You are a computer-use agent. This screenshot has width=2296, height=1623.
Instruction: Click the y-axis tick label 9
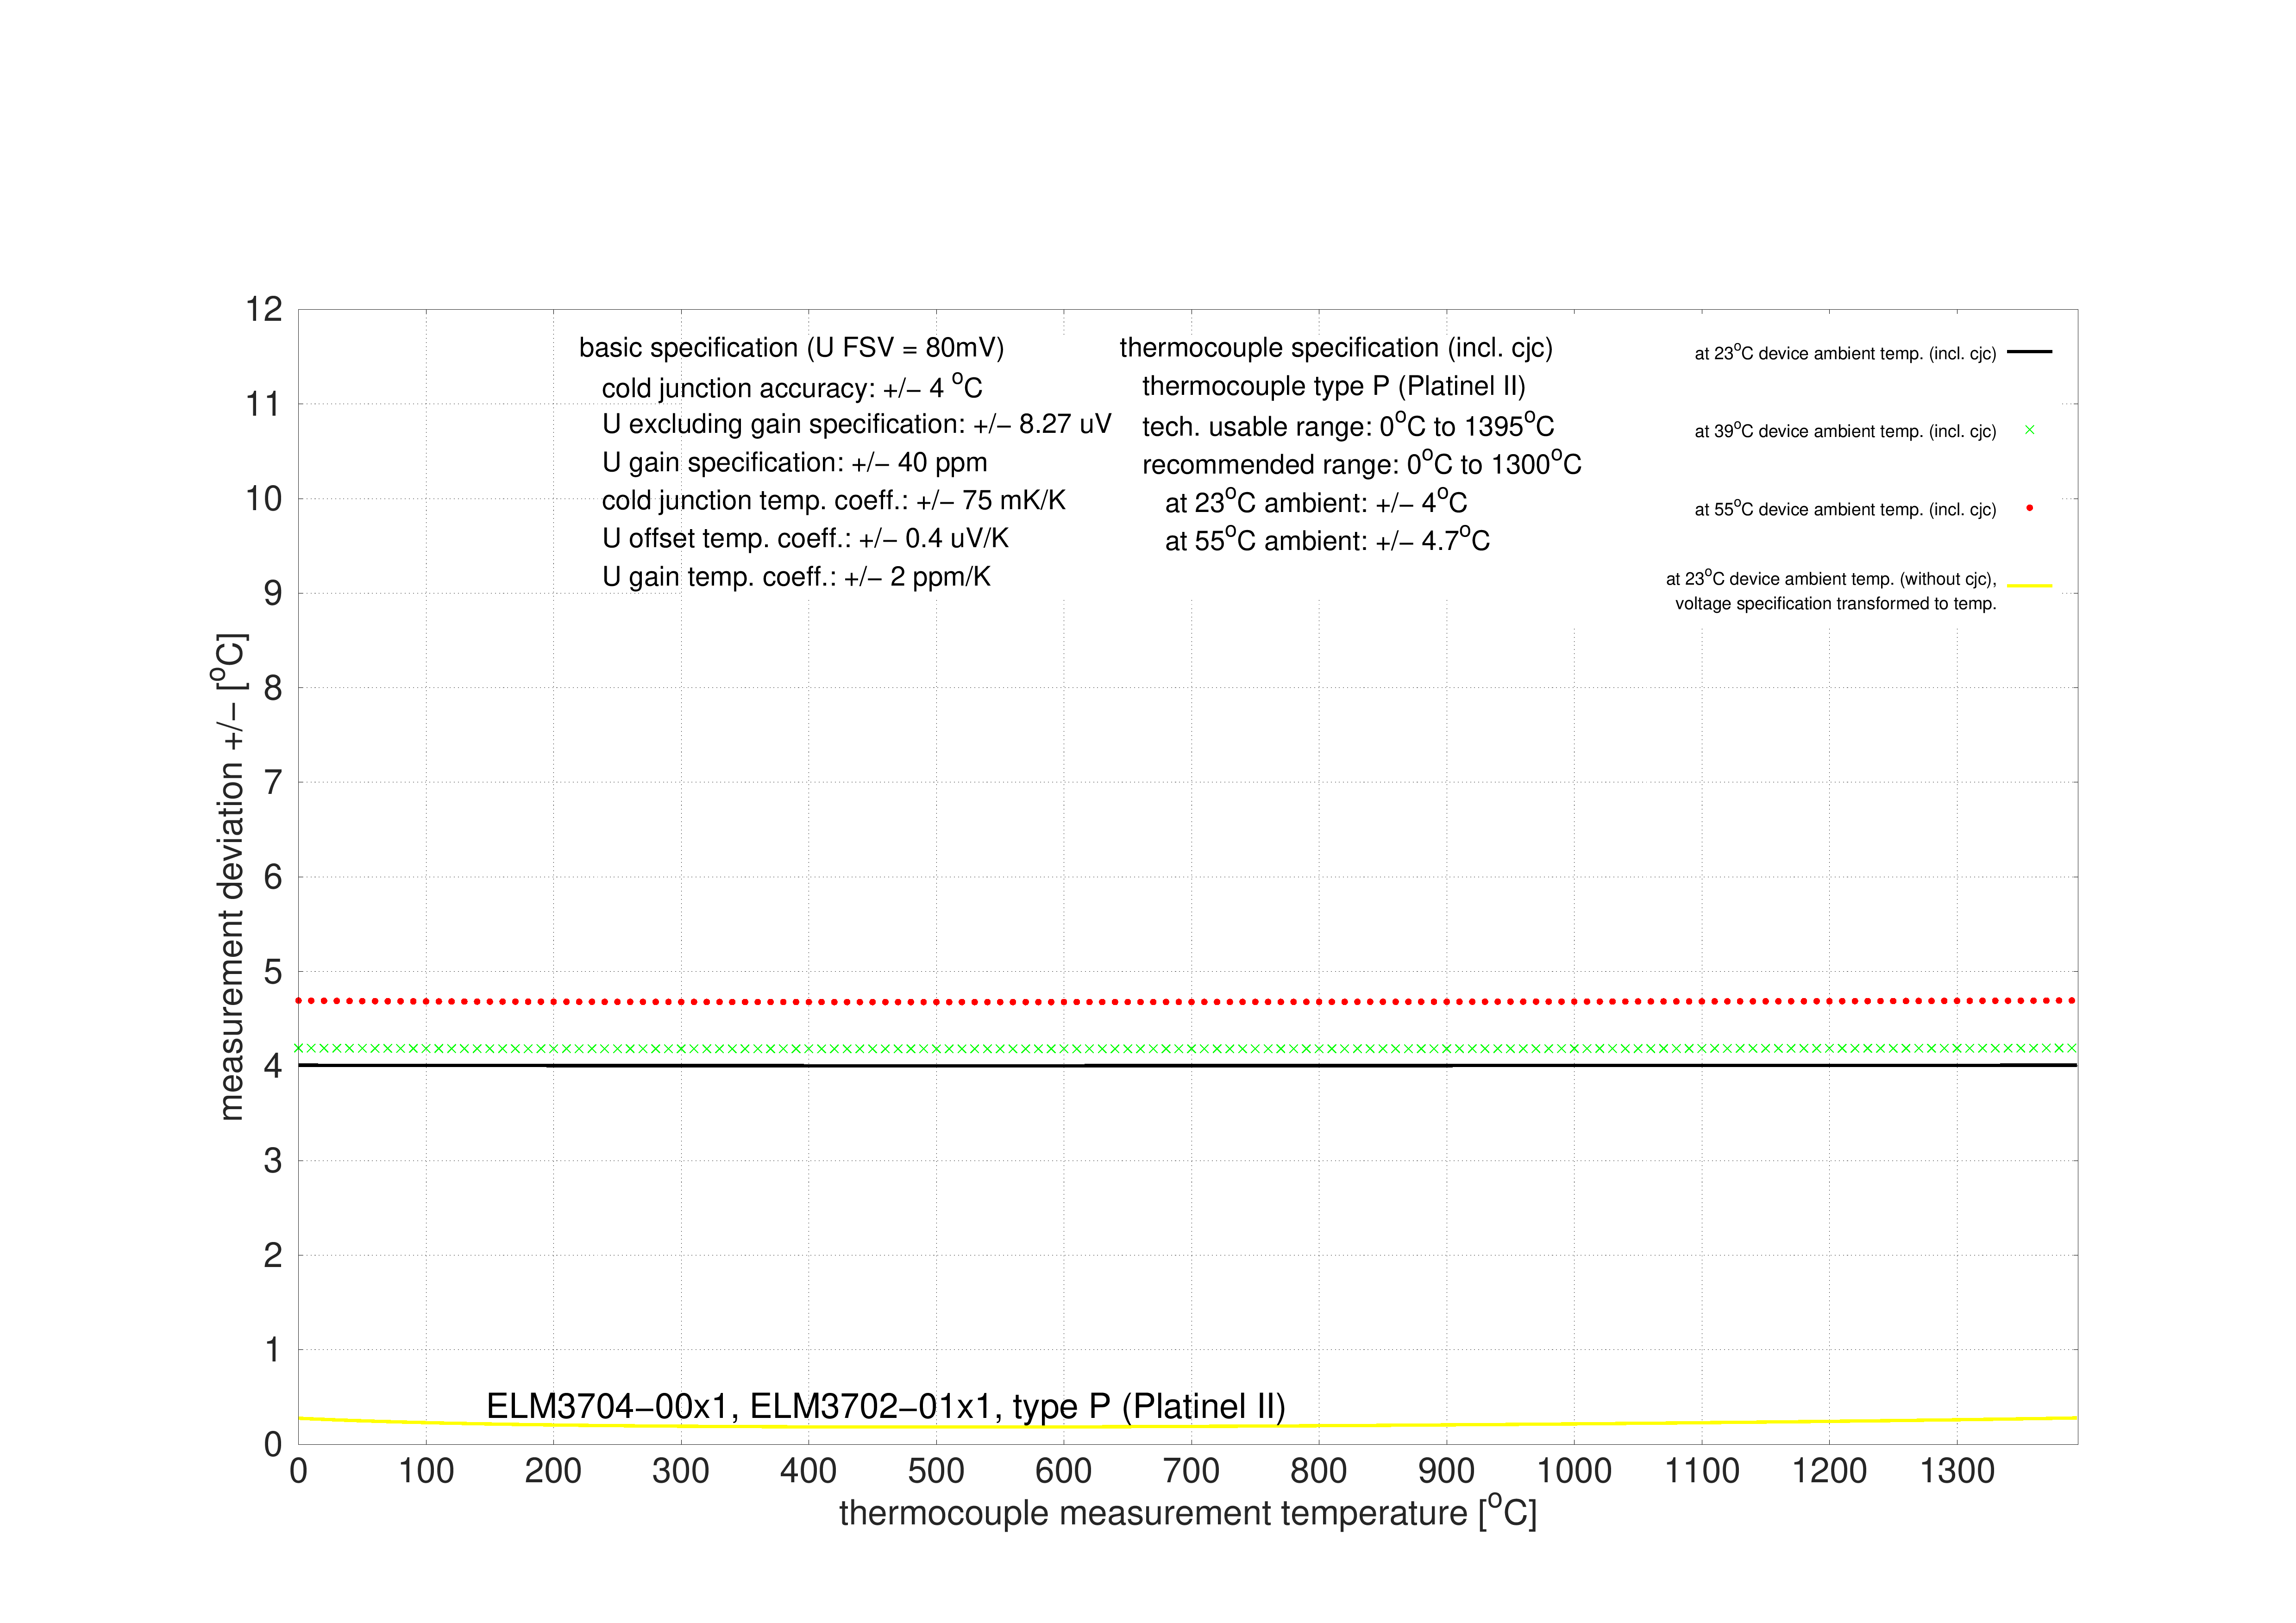click(x=273, y=593)
